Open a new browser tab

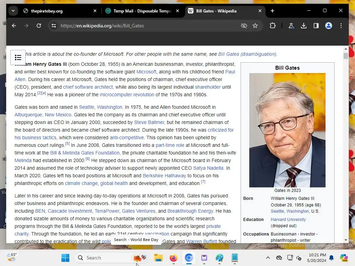pyautogui.click(x=272, y=11)
